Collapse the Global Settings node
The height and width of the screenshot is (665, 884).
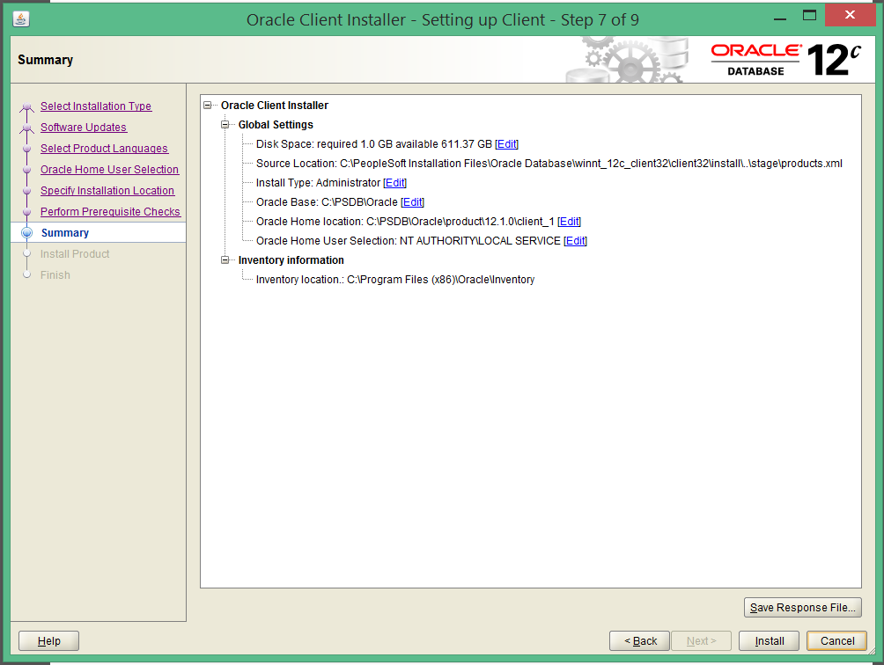click(x=225, y=124)
